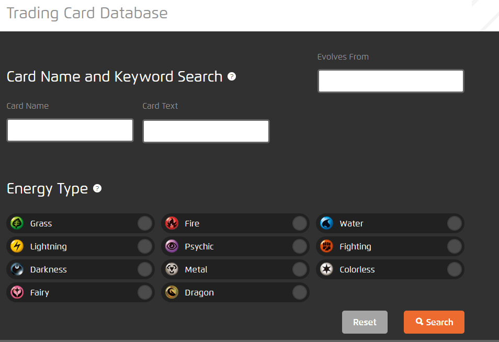Click the Lightning energy bolt icon
The image size is (499, 342).
pyautogui.click(x=17, y=246)
